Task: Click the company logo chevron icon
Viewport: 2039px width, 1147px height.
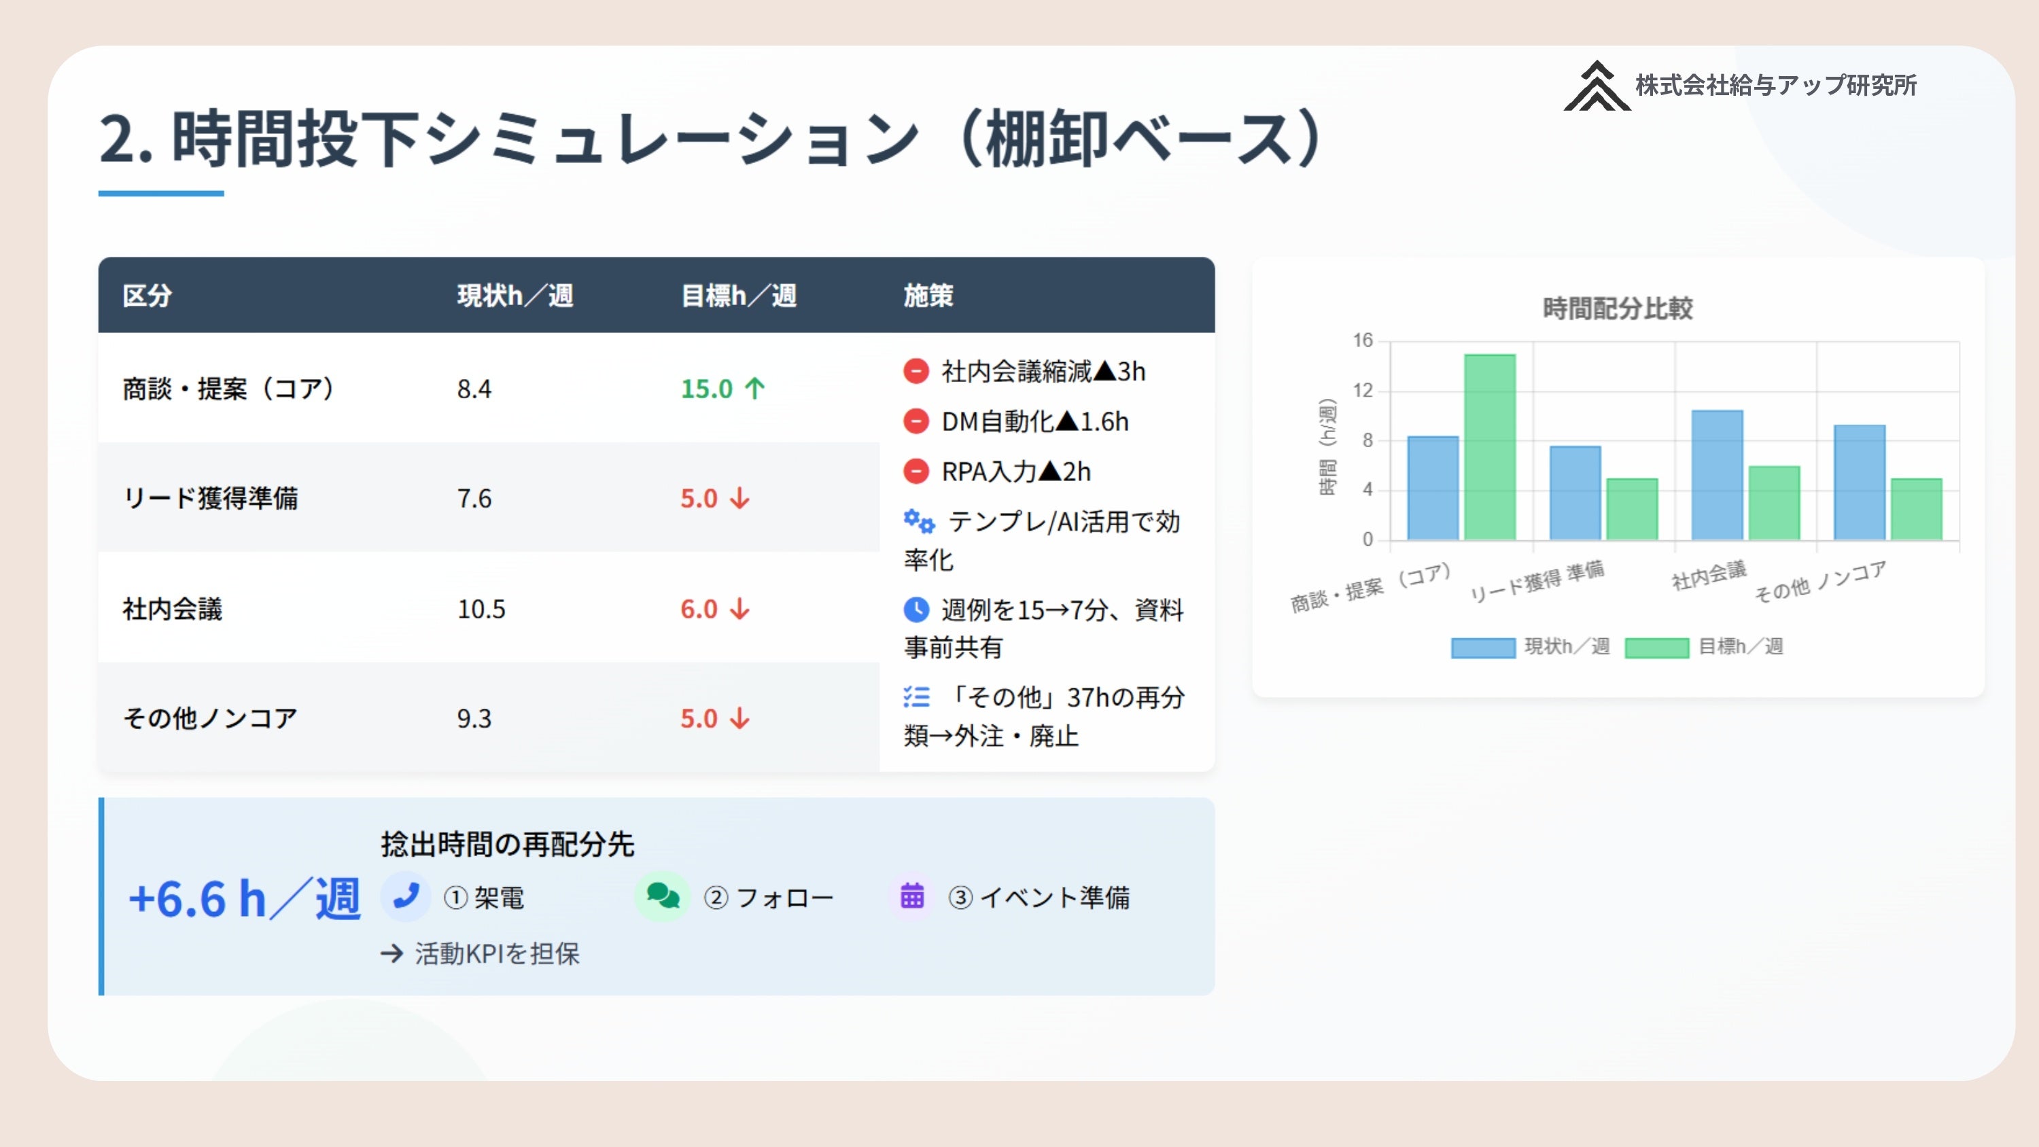Action: tap(1597, 86)
